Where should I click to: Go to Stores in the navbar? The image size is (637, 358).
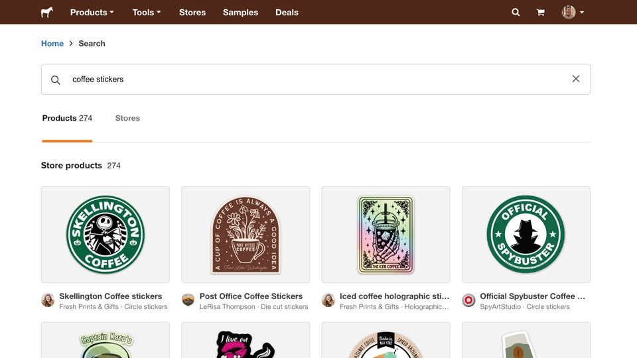[192, 12]
